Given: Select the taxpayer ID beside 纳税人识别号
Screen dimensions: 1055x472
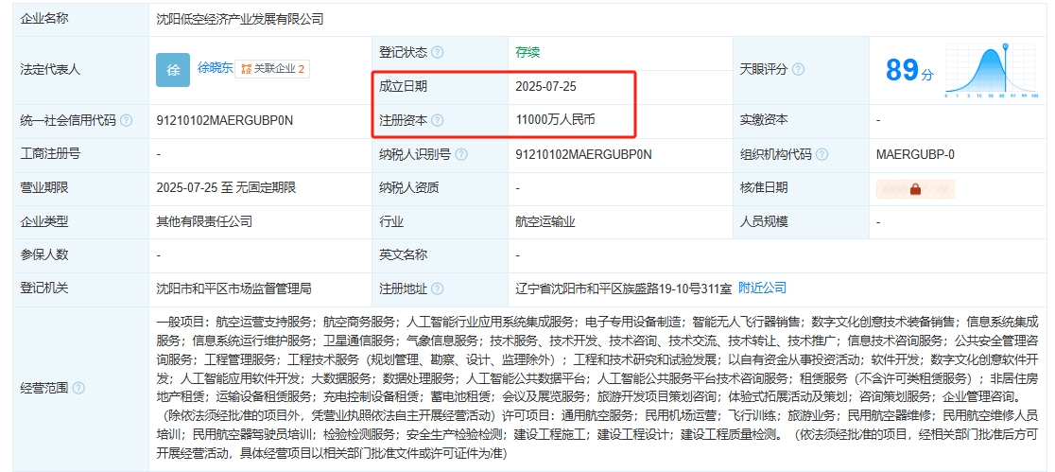Looking at the screenshot, I should tap(583, 155).
